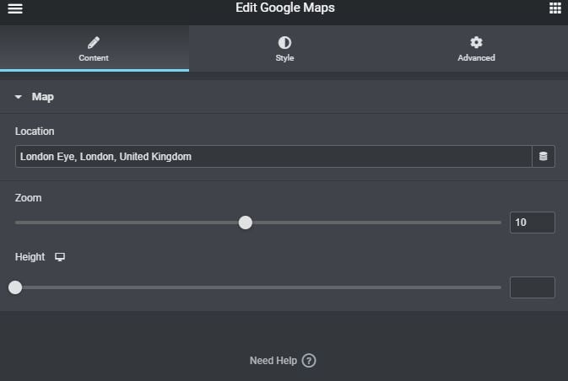The image size is (568, 381).
Task: Click the Zoom value box
Action: [533, 223]
